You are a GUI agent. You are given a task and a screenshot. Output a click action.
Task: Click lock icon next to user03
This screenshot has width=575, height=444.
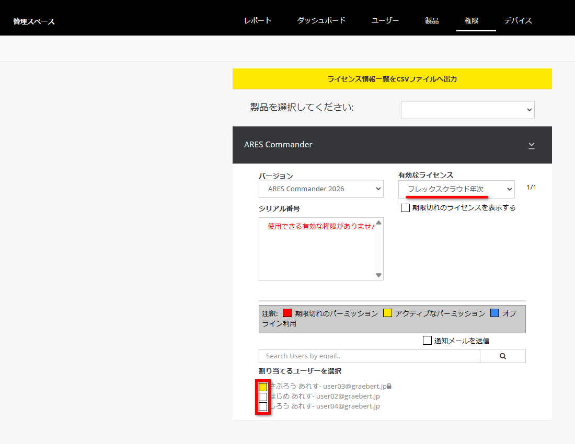pos(389,387)
